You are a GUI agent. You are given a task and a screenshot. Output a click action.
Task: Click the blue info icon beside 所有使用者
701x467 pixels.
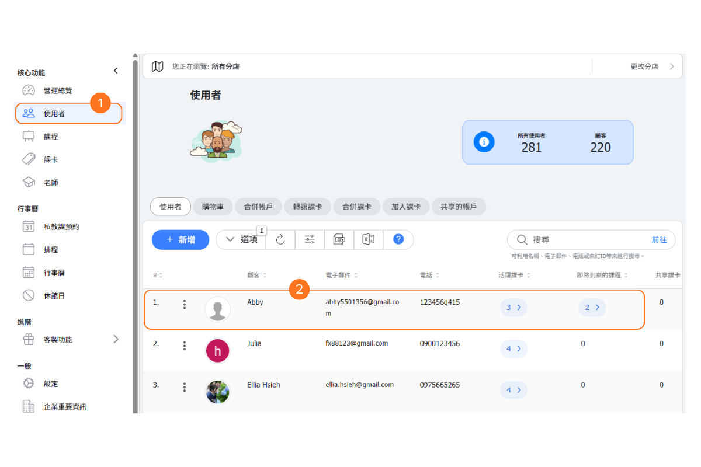click(484, 142)
